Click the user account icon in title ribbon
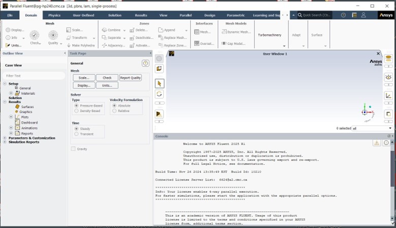Screen dimensions: 396x228 tap(364, 15)
